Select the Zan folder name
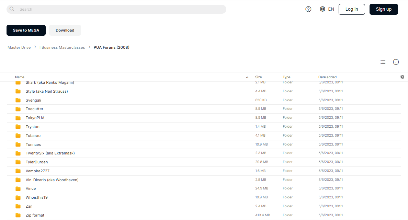This screenshot has height=220, width=408. click(29, 206)
